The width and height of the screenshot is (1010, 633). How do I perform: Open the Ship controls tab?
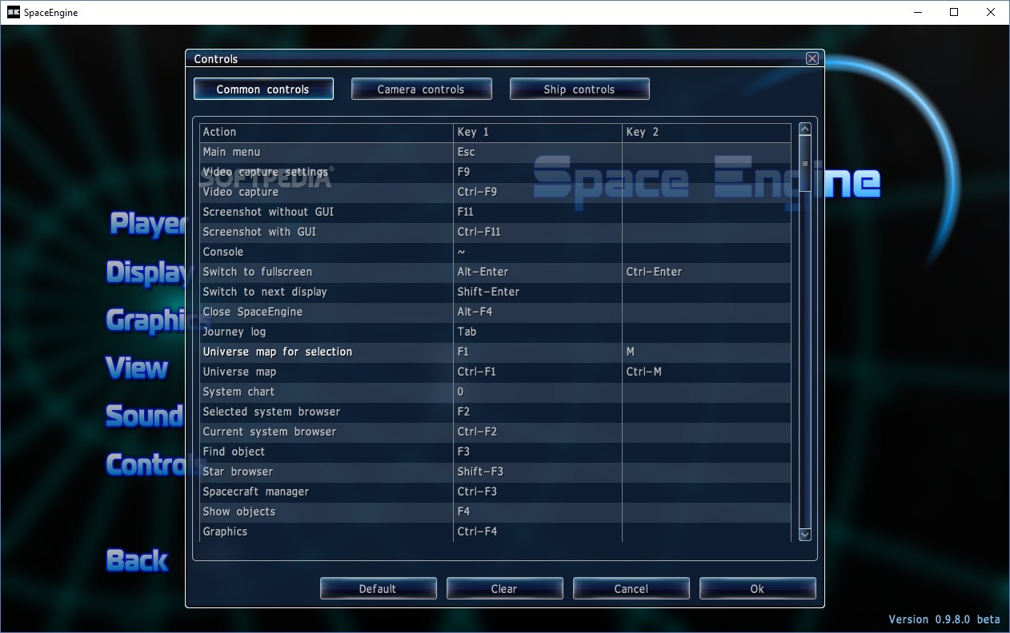[x=579, y=89]
